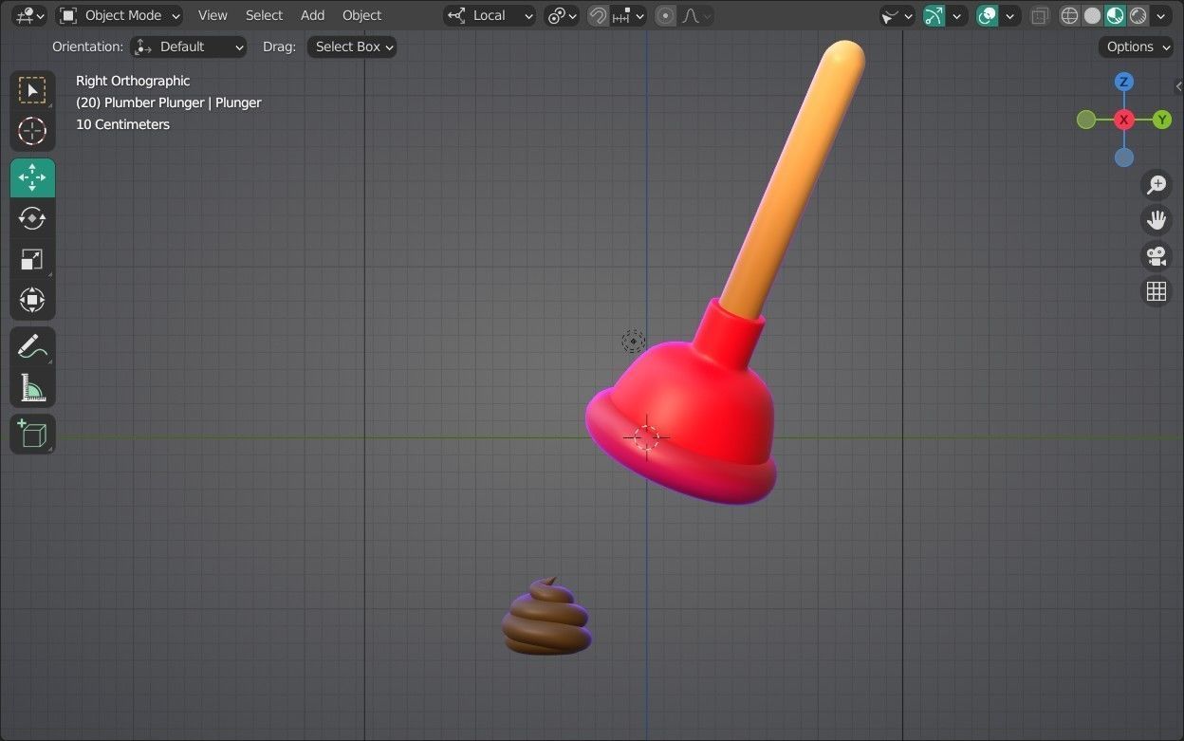Click the Z axis on the navigation gizmo

[1123, 82]
